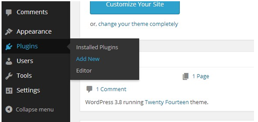This screenshot has width=258, height=122.
Task: Click the Plugins plug icon
Action: pyautogui.click(x=9, y=46)
